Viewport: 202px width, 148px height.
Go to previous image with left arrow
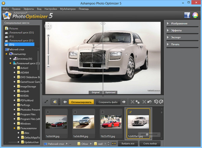65,101
